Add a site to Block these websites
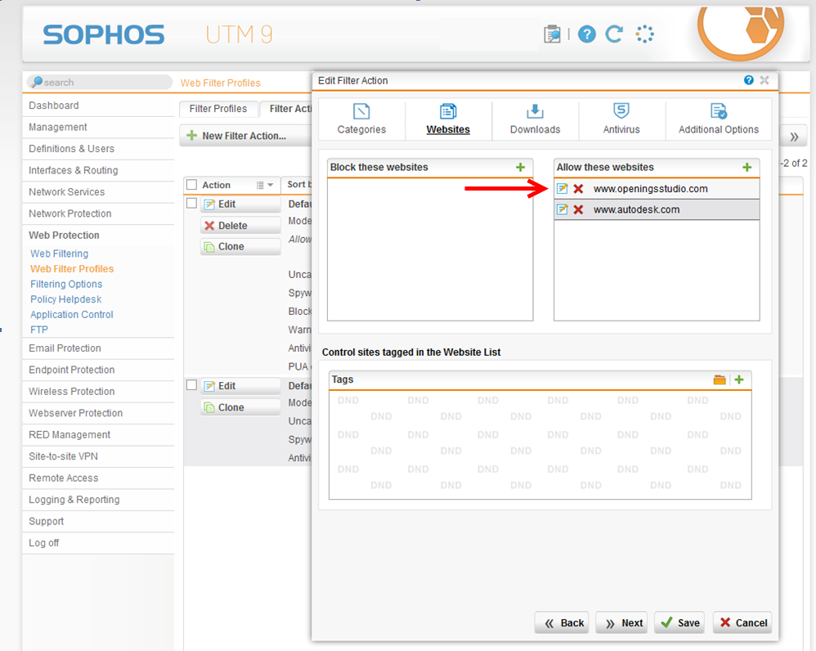Image resolution: width=816 pixels, height=651 pixels. [520, 167]
